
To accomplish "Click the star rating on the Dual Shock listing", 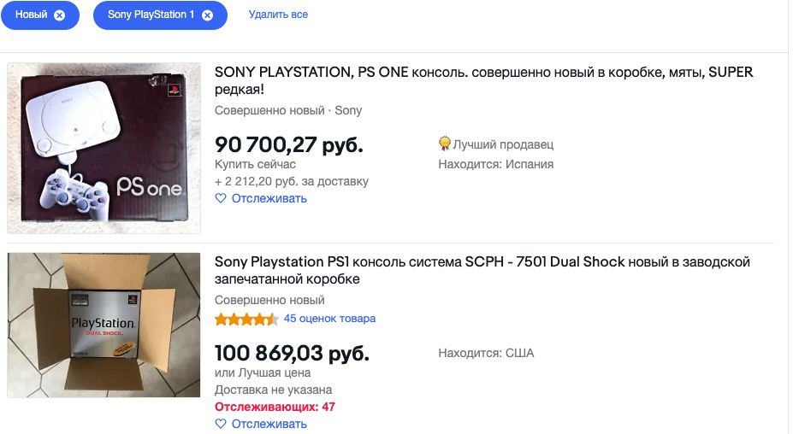I will click(246, 320).
